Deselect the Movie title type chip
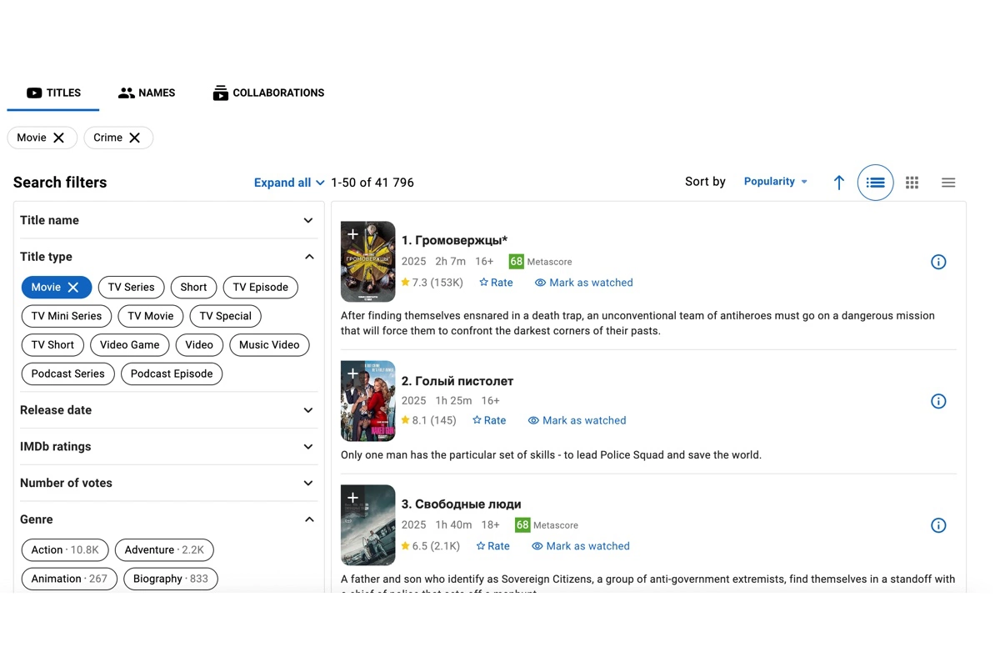The height and width of the screenshot is (667, 1000). pos(57,287)
